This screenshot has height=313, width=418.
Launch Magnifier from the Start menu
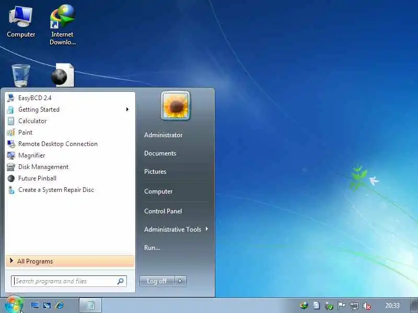click(x=70, y=155)
